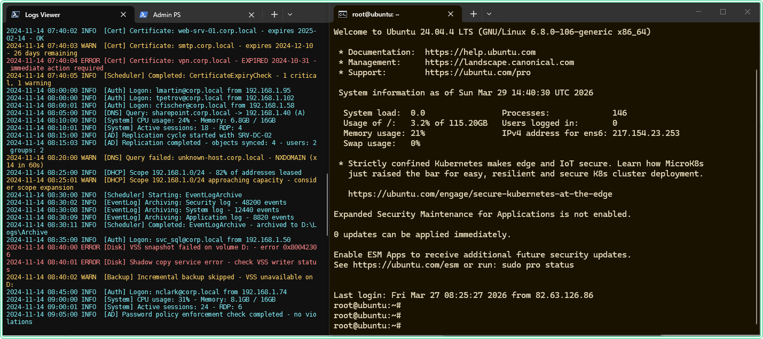
Task: Click the CPU usage: 24% log line
Action: 141,120
